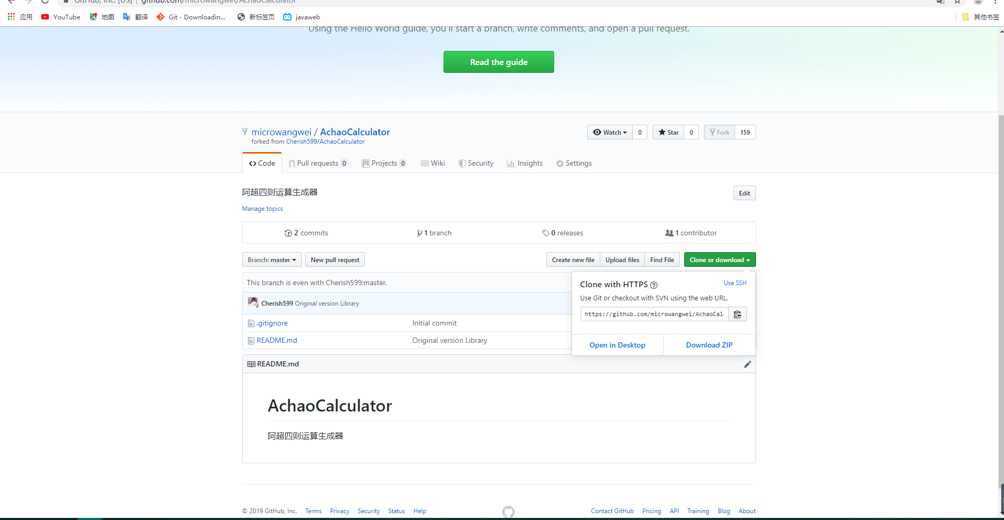Click the footer Status link
The width and height of the screenshot is (1004, 520).
[x=396, y=511]
